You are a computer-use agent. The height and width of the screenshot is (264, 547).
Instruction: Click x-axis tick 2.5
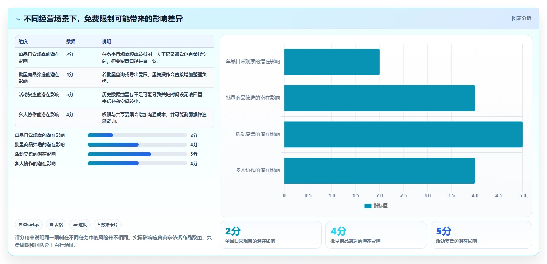tap(403, 195)
